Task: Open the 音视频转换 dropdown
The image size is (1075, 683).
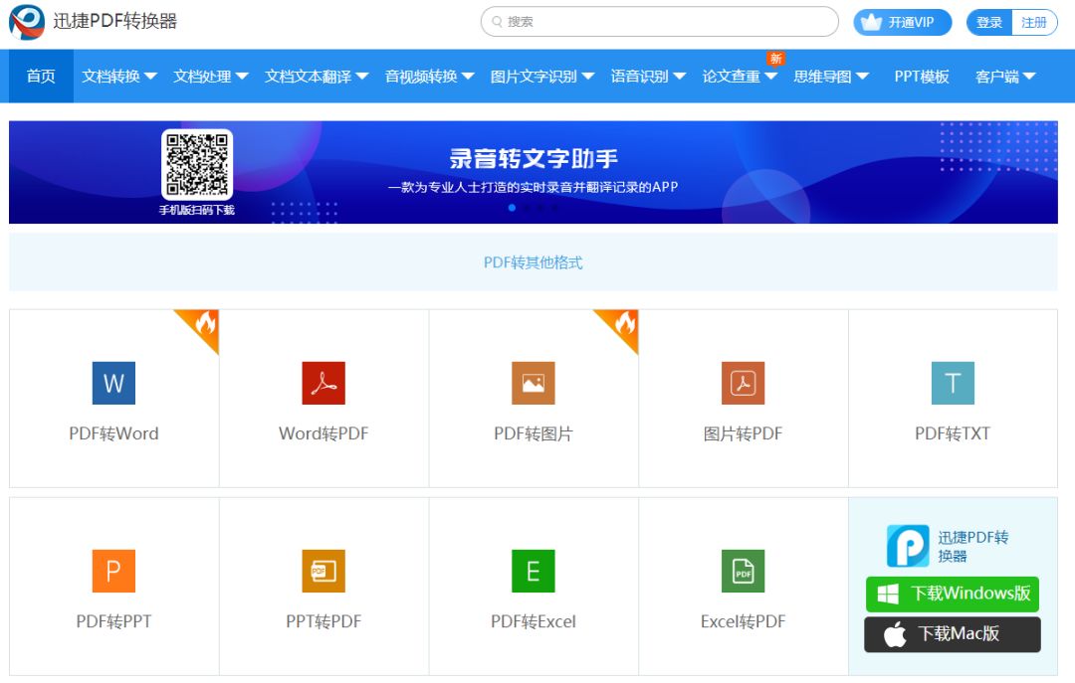Action: point(430,77)
